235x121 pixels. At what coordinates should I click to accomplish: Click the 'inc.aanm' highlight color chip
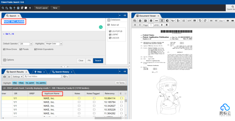[30, 83]
